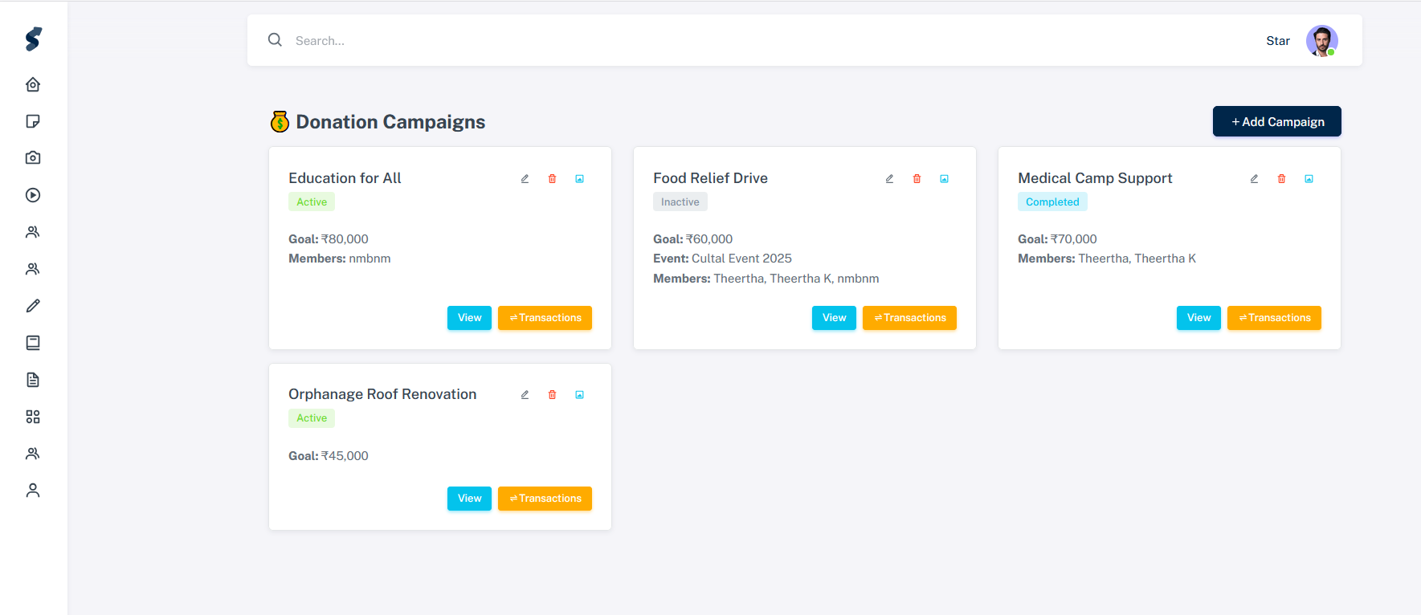Open the user profile avatar

click(x=1321, y=41)
